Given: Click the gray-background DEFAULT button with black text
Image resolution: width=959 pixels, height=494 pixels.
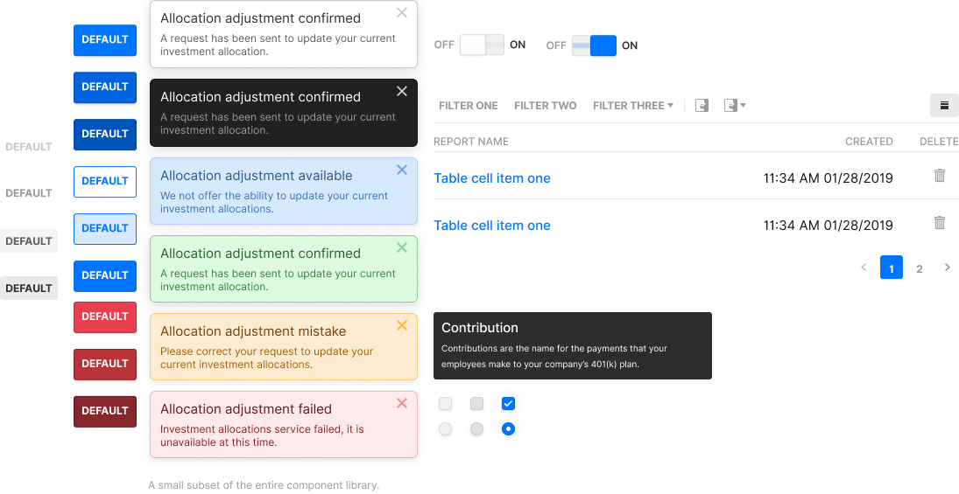Looking at the screenshot, I should tap(29, 289).
